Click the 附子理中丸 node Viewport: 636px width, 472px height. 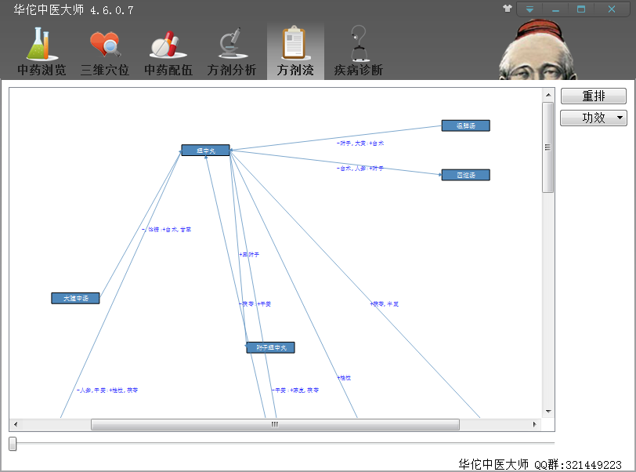pyautogui.click(x=270, y=347)
